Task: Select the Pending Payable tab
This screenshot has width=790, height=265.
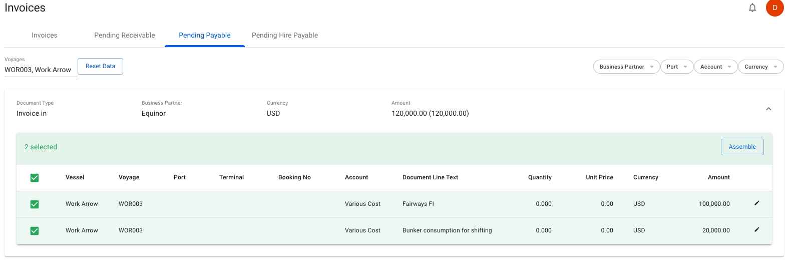Action: 205,36
